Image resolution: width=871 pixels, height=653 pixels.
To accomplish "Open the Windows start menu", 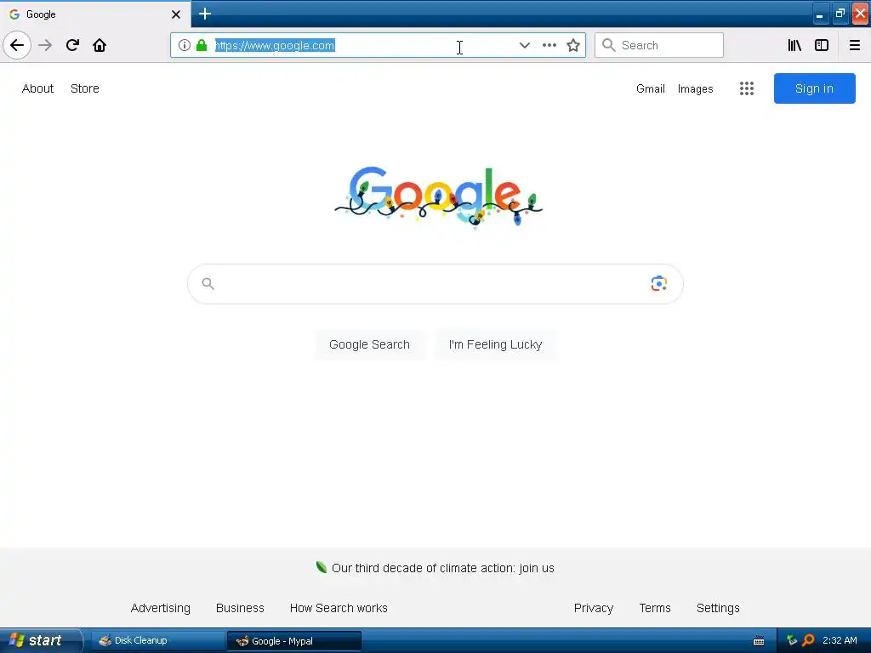I will (41, 640).
